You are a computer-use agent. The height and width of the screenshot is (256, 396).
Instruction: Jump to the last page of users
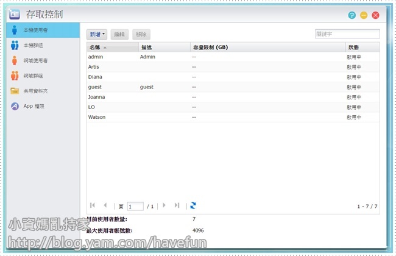[177, 206]
